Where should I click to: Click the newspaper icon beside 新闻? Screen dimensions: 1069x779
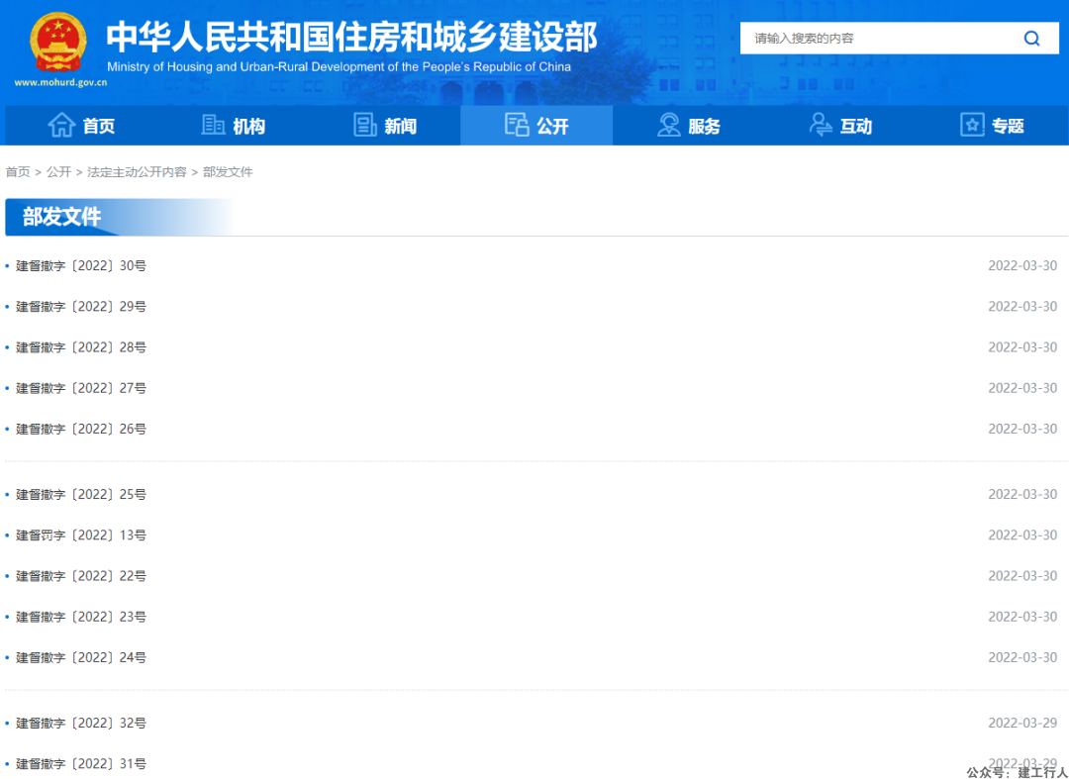pyautogui.click(x=364, y=126)
